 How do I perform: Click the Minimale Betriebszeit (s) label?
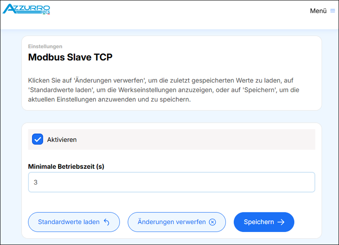pos(66,167)
